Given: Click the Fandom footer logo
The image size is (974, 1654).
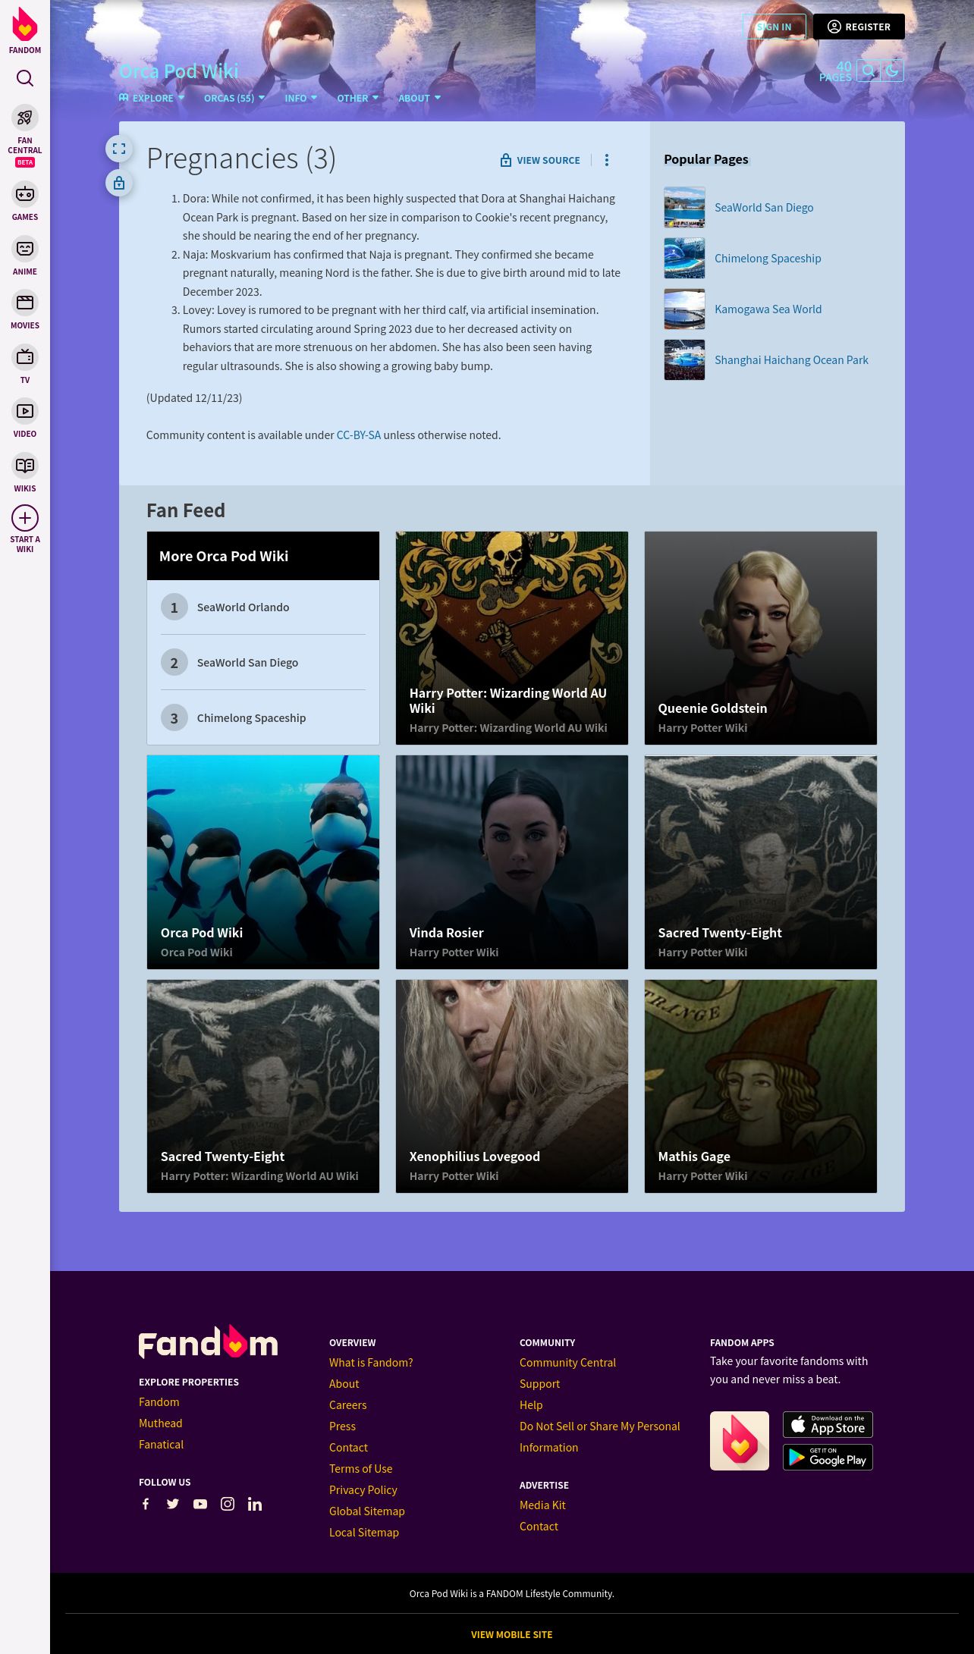Looking at the screenshot, I should click(208, 1342).
